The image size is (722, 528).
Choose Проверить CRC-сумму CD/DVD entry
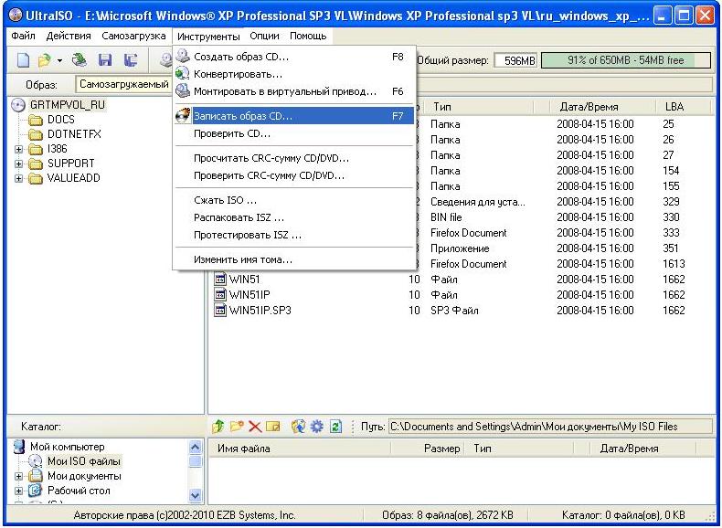pyautogui.click(x=293, y=175)
